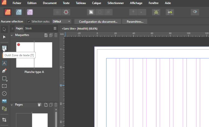Choose the Artistic Text tool
209x127 pixels.
click(4, 63)
